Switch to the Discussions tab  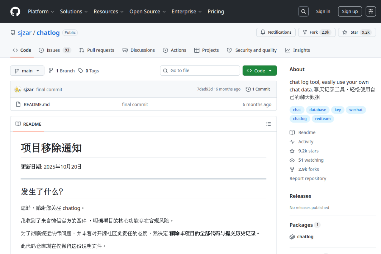coord(139,50)
